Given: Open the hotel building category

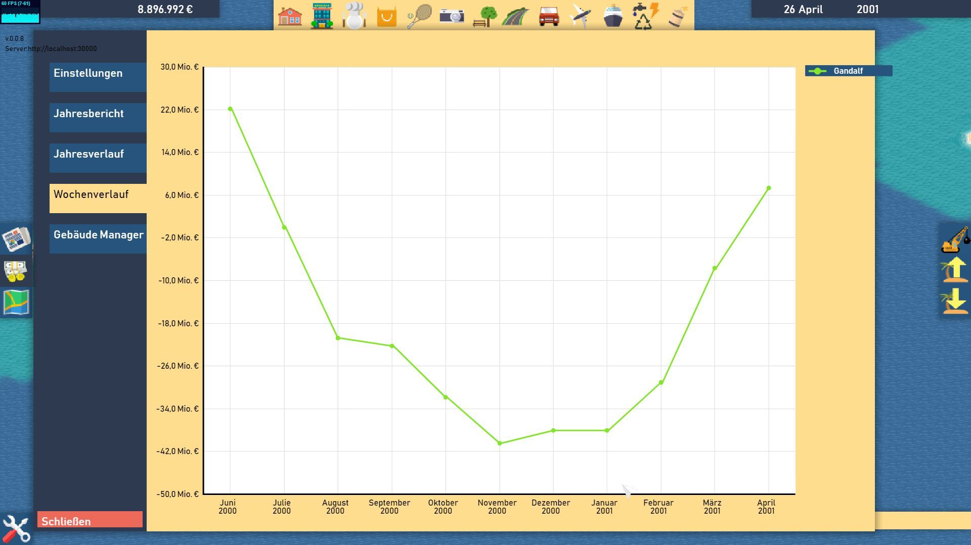Looking at the screenshot, I should 322,16.
